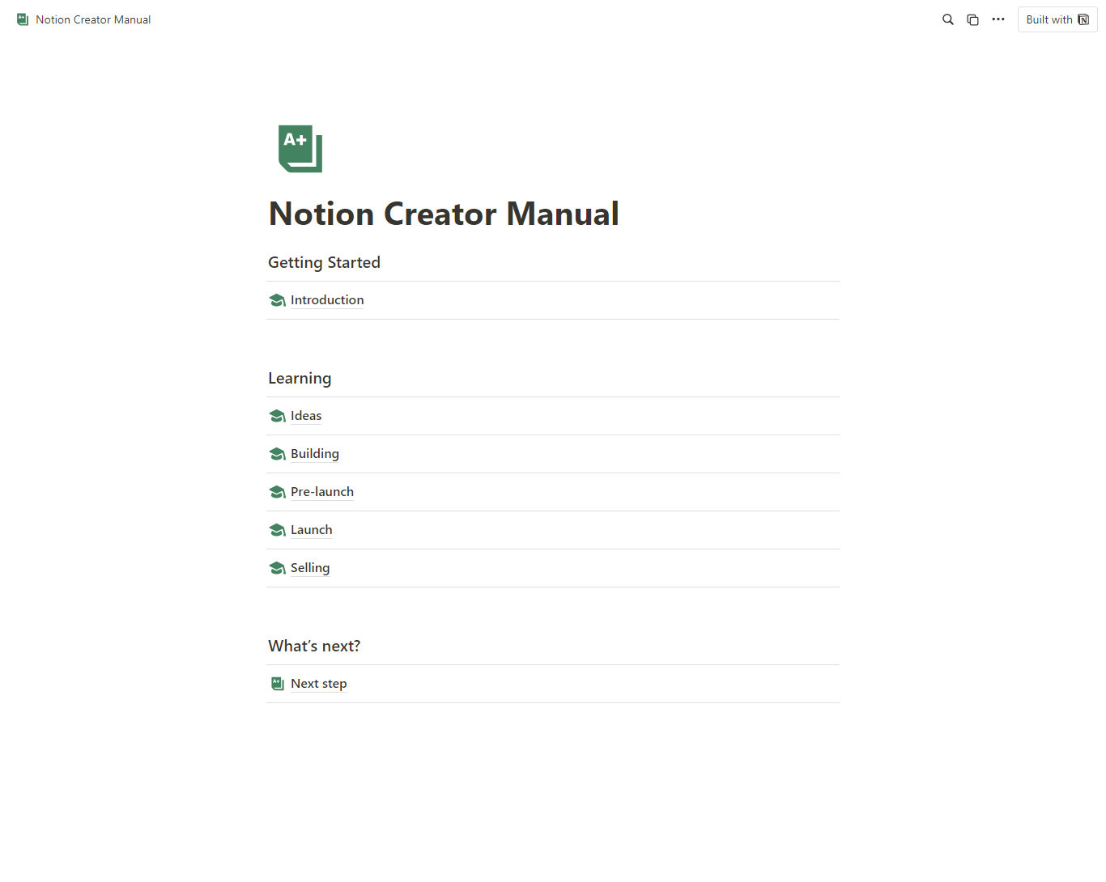The image size is (1106, 882).
Task: Open the Ideas page link
Action: point(306,416)
